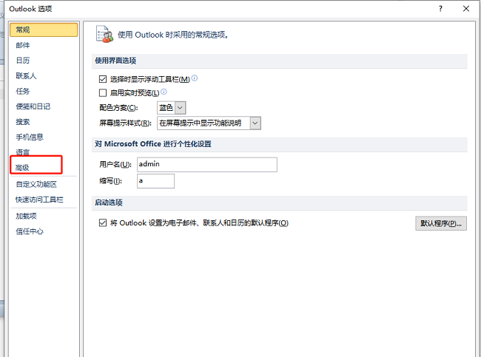Open 快速访问工具栏 settings

tap(39, 200)
